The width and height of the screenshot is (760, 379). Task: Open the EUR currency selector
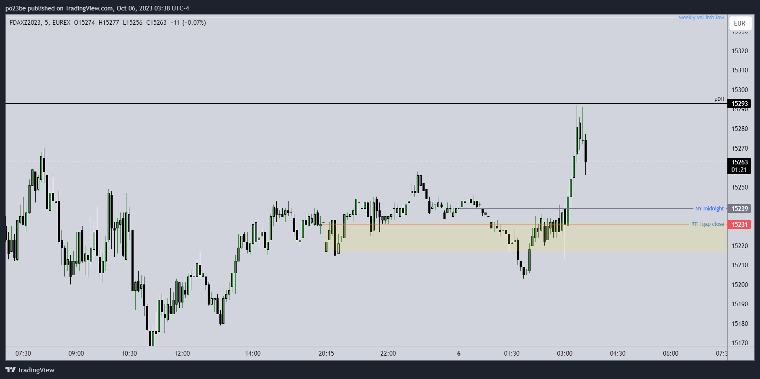[x=739, y=23]
